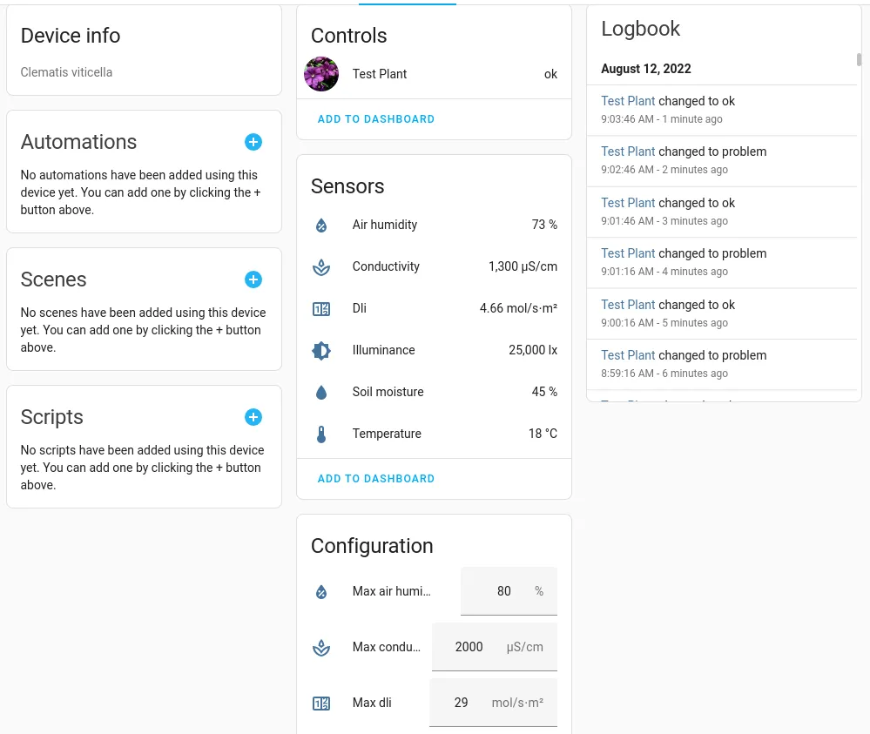Click the Max conductivity sprout icon
Screen dimensions: 870x734
click(321, 648)
